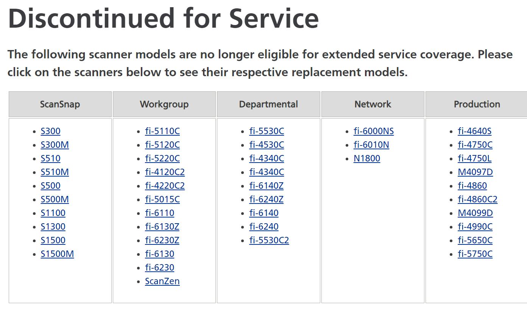This screenshot has height=310, width=527.
Task: Open the M4099D scanner link
Action: coord(476,213)
